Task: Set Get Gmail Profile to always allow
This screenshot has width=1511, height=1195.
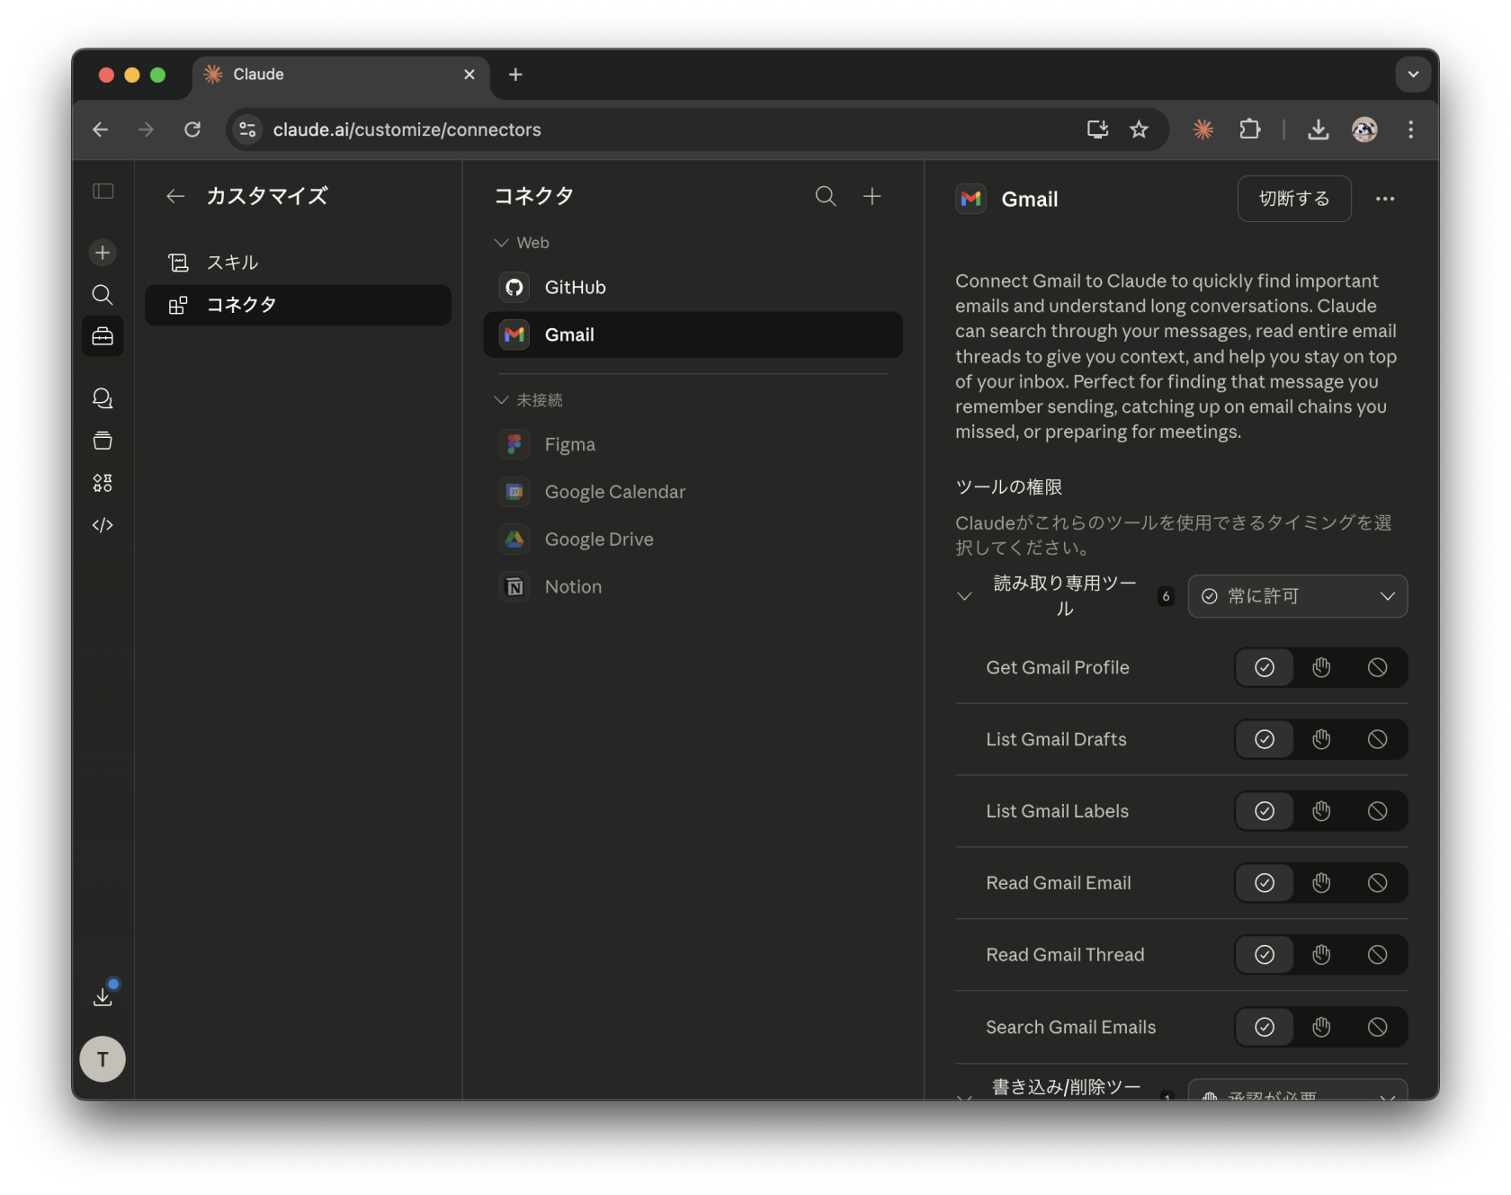Action: (1264, 667)
